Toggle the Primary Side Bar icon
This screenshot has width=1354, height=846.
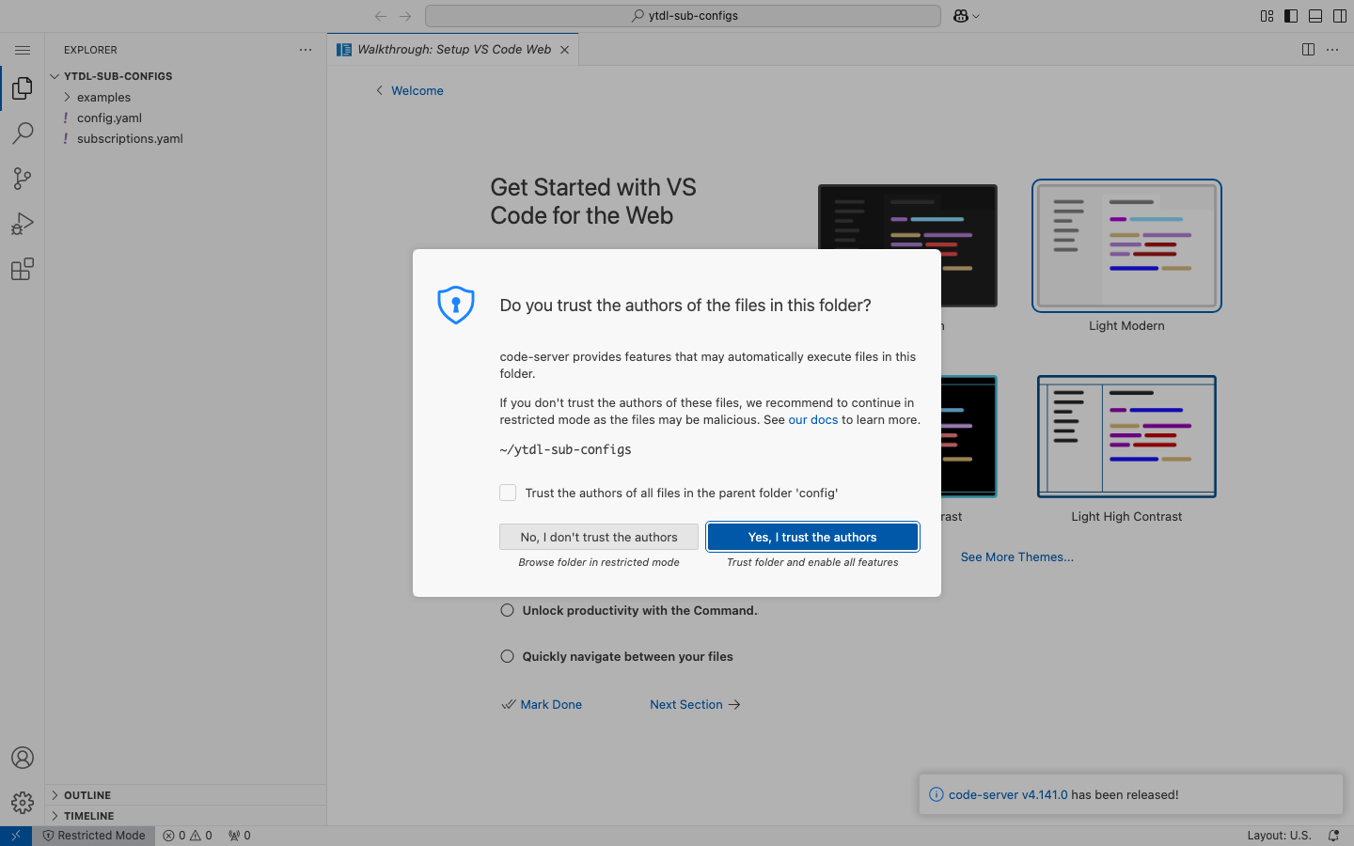(x=1291, y=16)
